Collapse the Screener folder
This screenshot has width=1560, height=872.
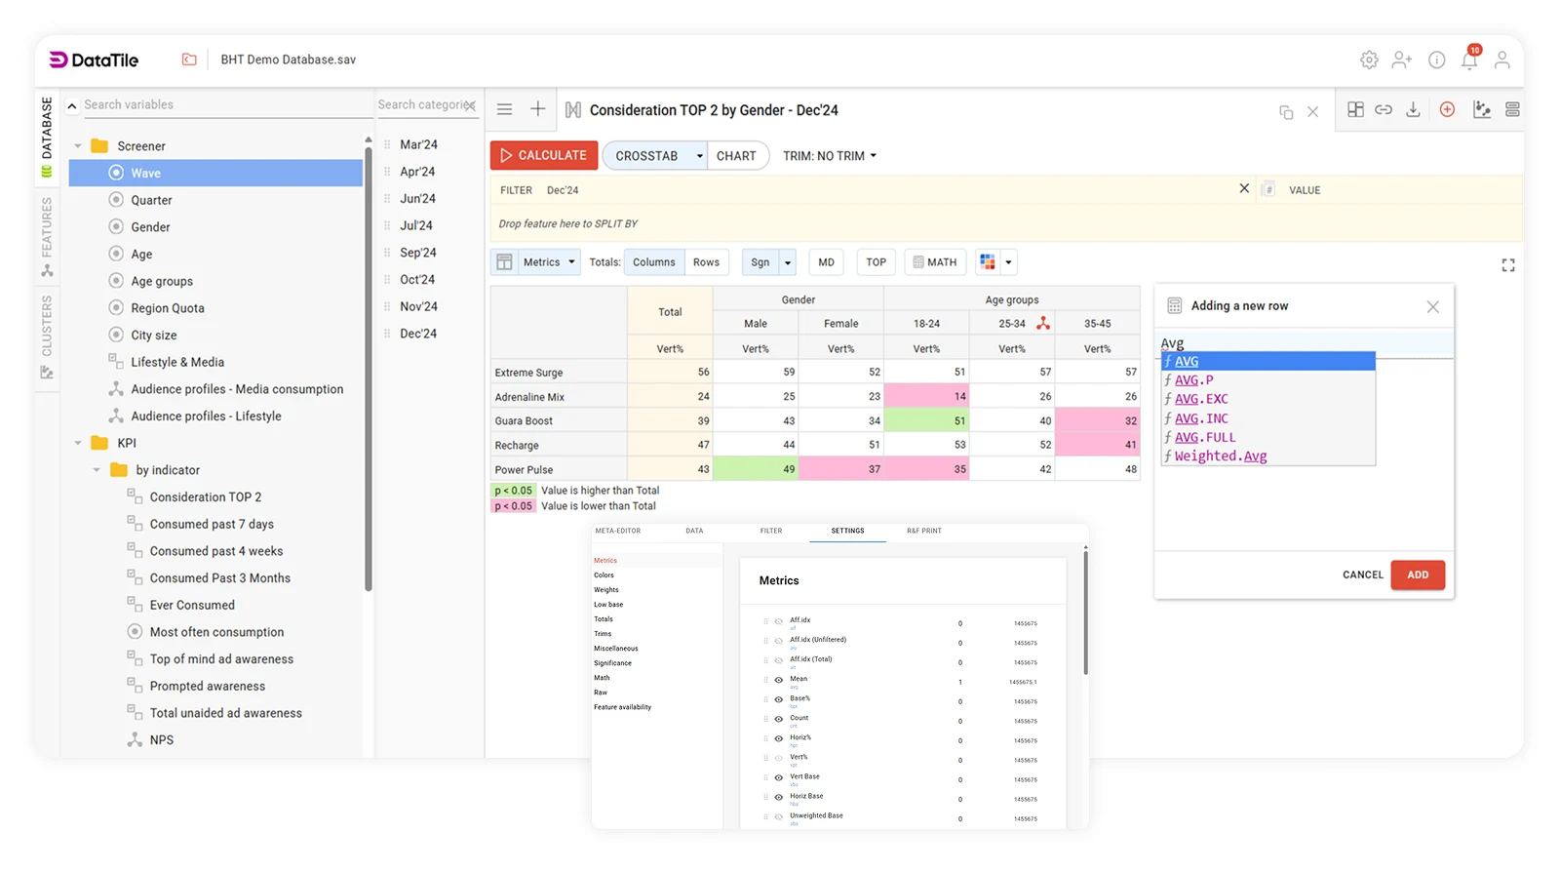[78, 146]
